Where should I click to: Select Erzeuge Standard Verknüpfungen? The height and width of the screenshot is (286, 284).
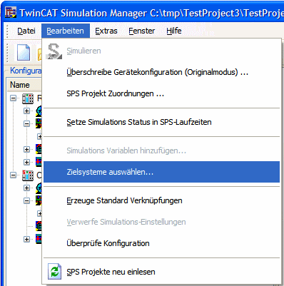click(x=161, y=200)
